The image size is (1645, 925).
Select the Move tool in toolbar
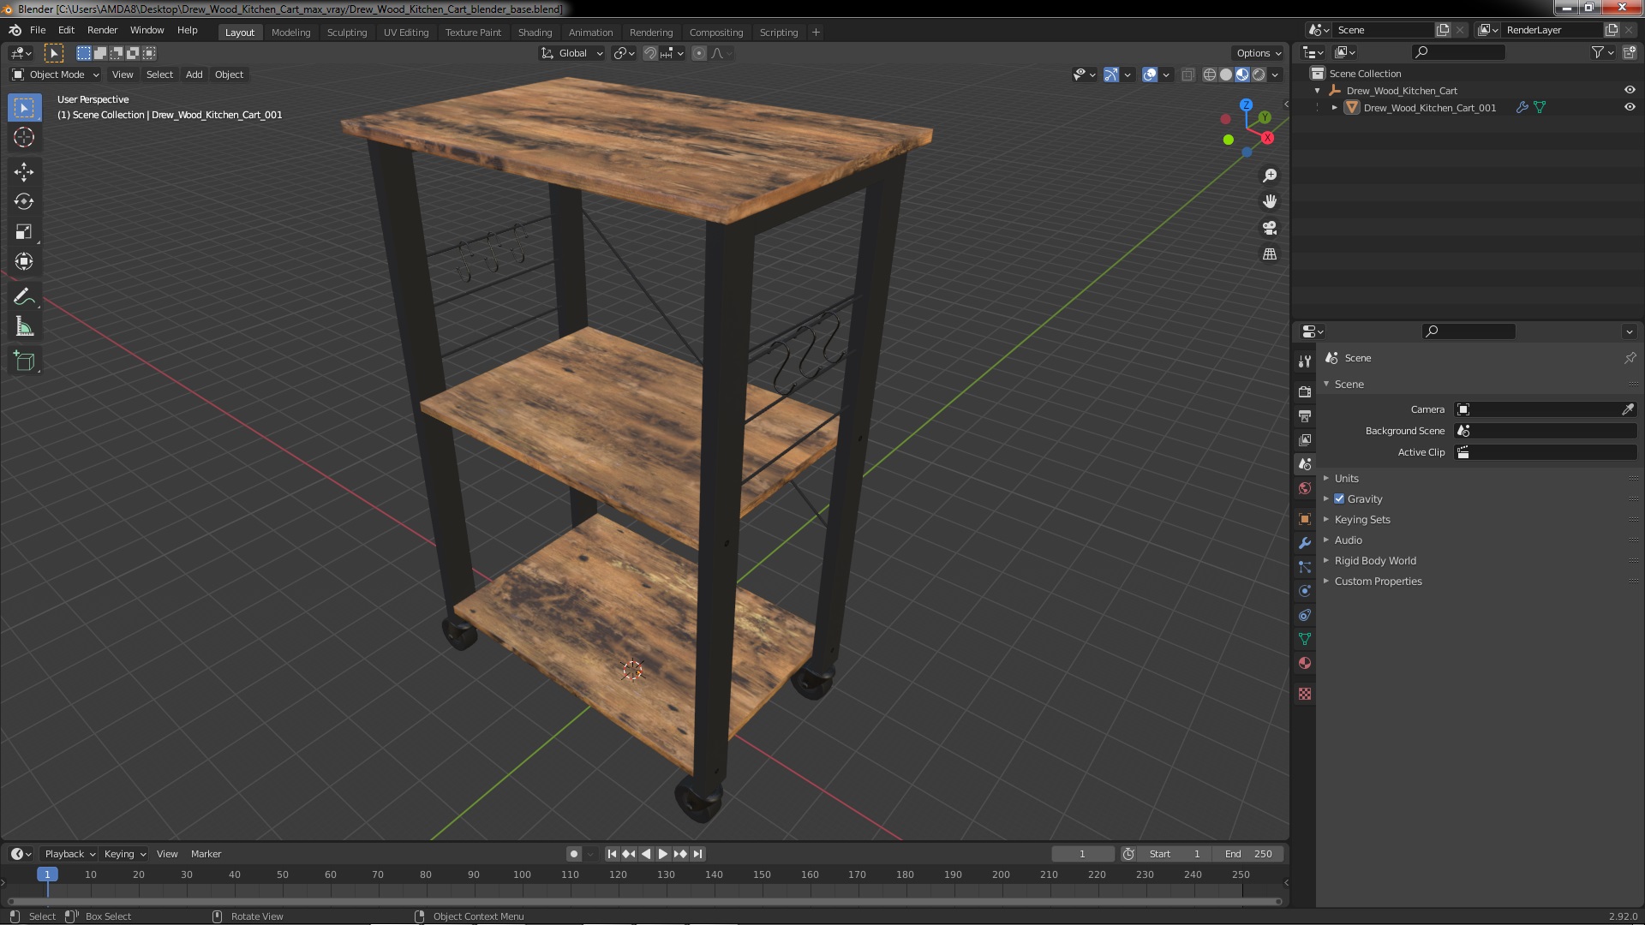[x=25, y=170]
